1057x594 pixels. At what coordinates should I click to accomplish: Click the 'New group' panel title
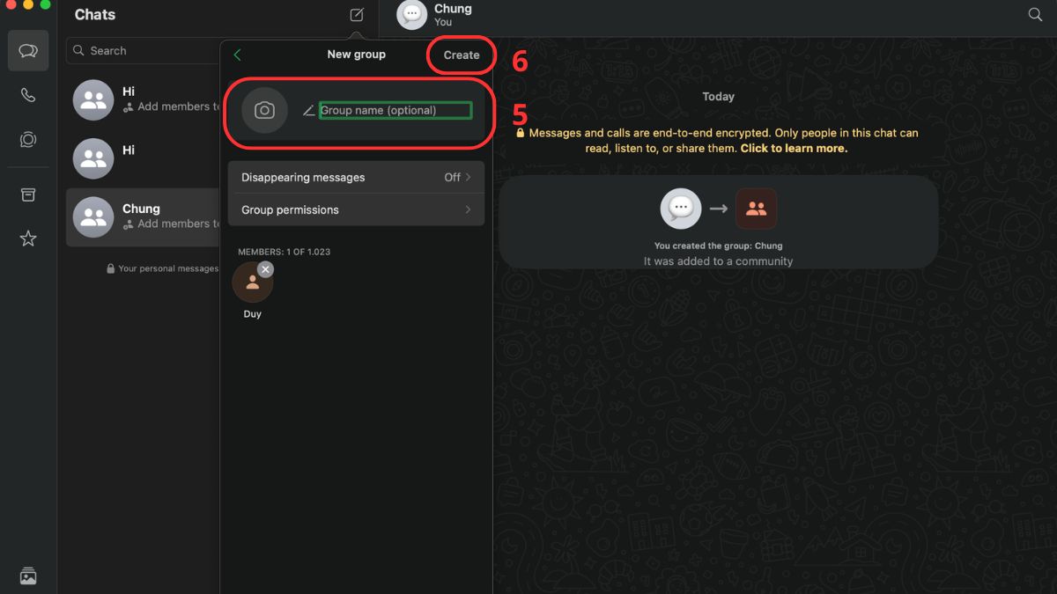[x=356, y=55]
